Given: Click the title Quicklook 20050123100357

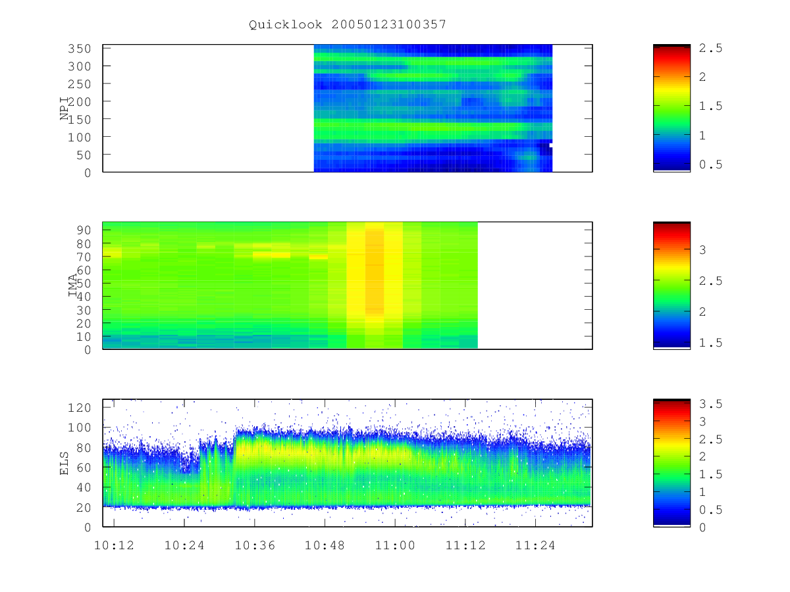Looking at the screenshot, I should point(348,25).
